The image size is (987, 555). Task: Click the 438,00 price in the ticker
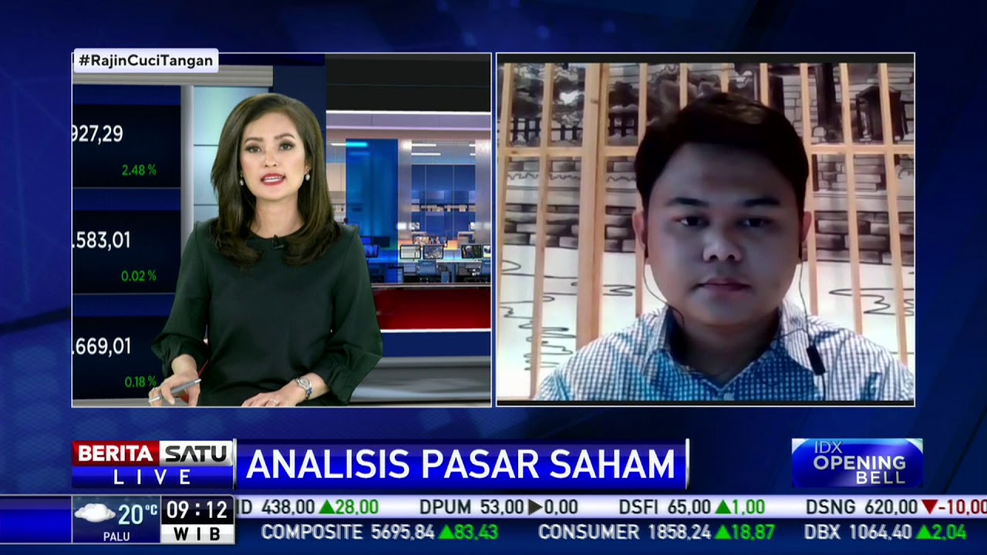[288, 507]
